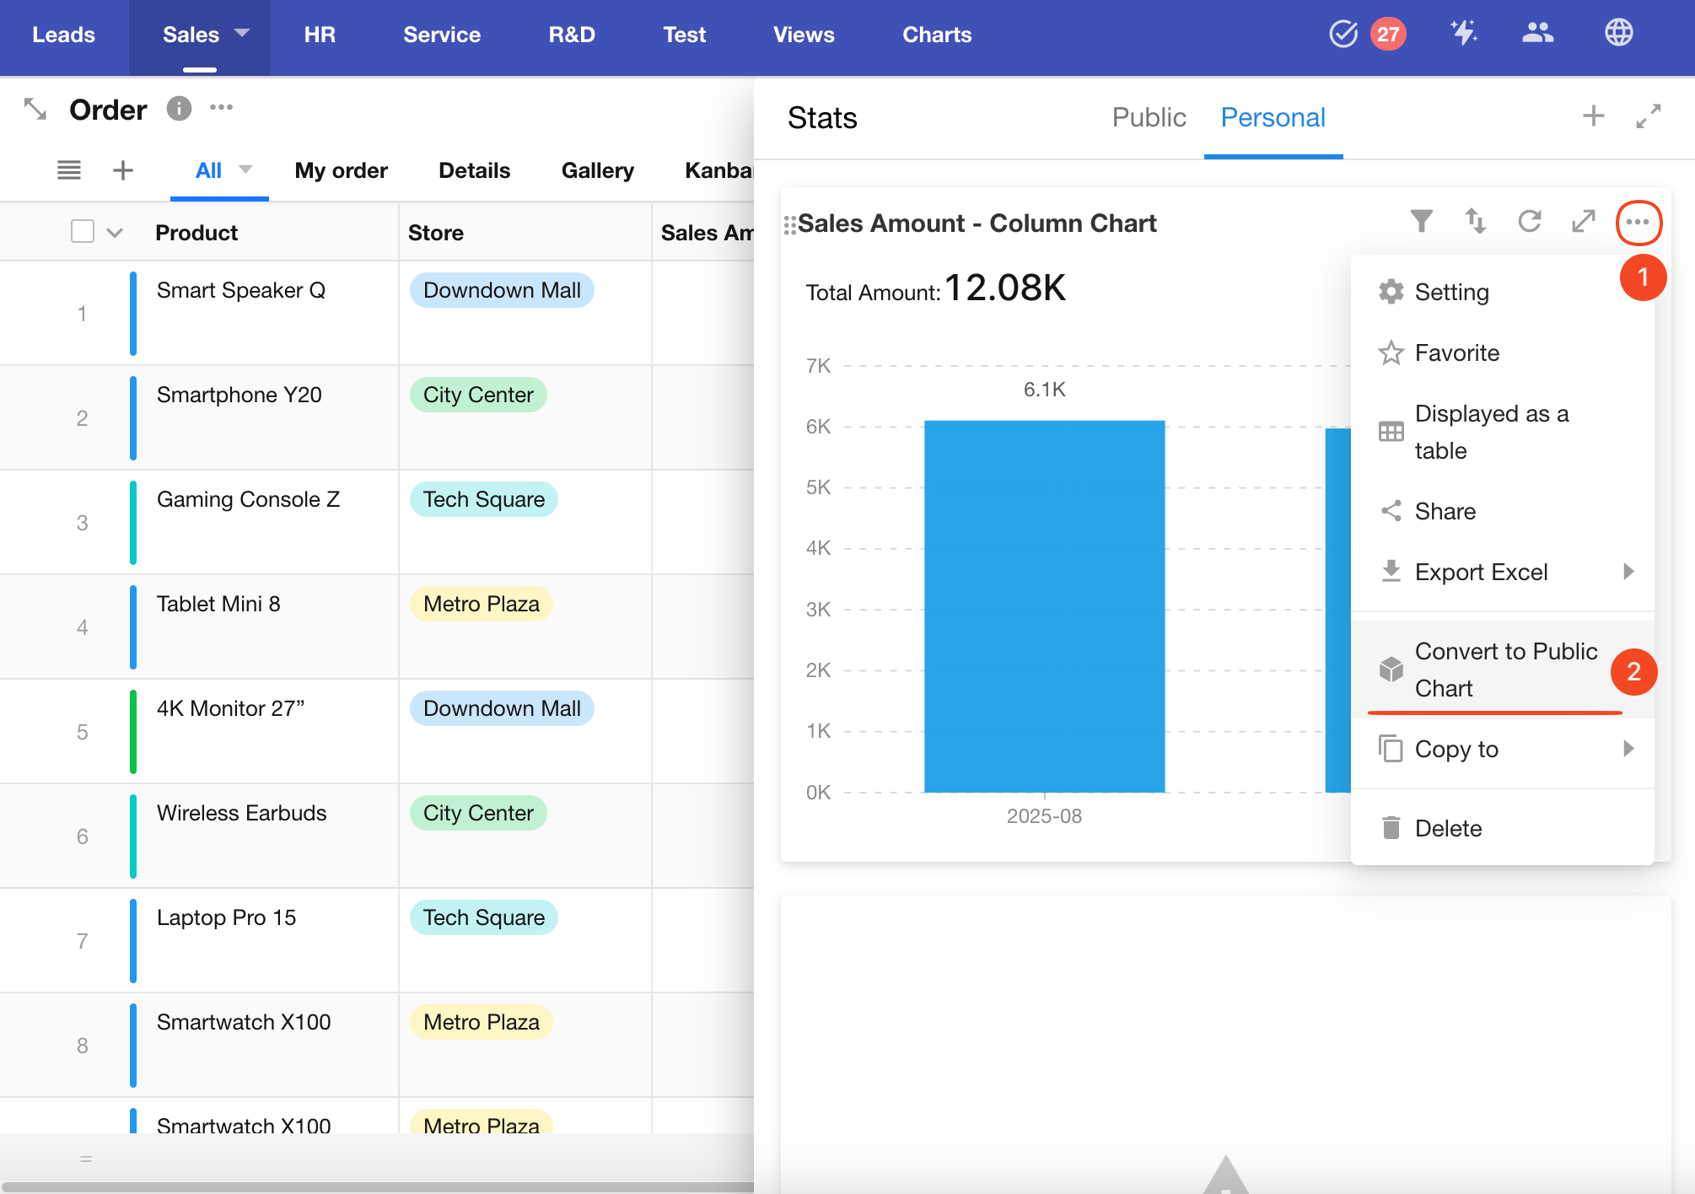The width and height of the screenshot is (1695, 1194).
Task: Refresh the Sales Amount chart
Action: [x=1529, y=222]
